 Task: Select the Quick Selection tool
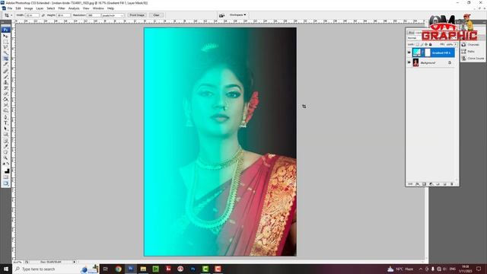pos(5,53)
